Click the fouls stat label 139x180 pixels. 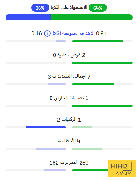click(69, 141)
